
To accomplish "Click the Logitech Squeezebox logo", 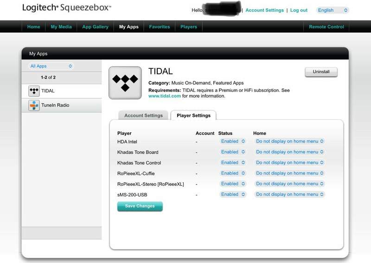I will 67,8.
